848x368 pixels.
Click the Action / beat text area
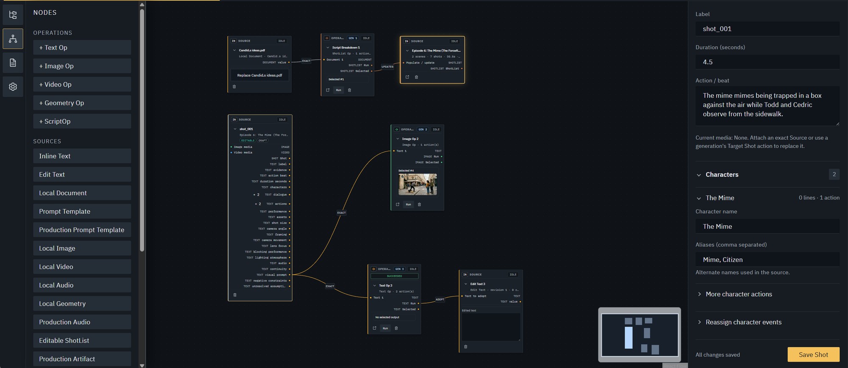coord(767,106)
